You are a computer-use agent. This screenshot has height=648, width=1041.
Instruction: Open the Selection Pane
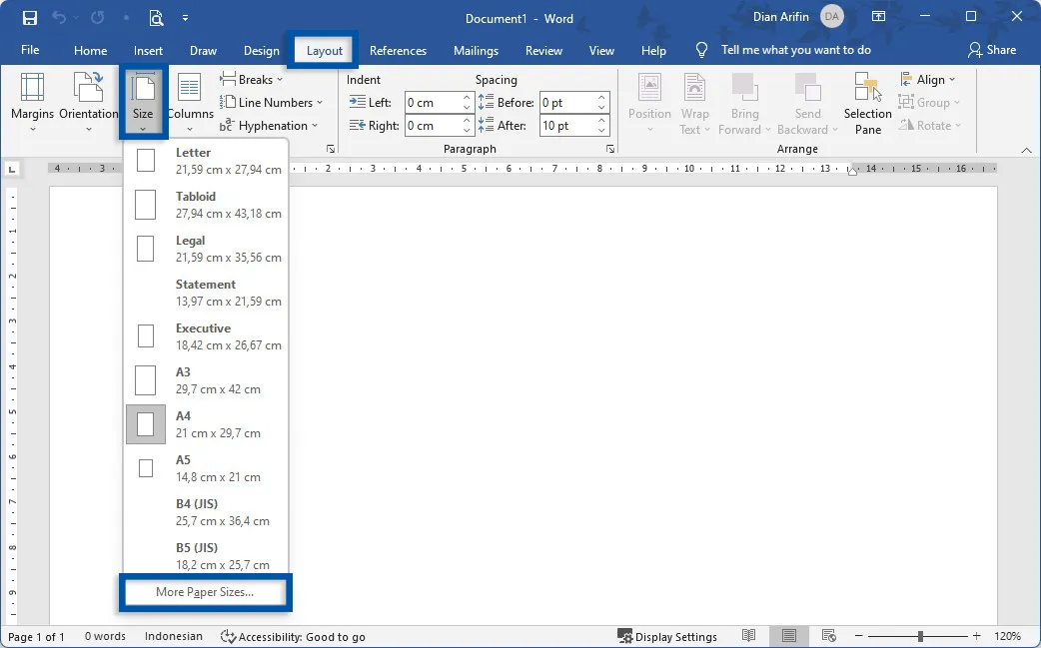point(866,100)
